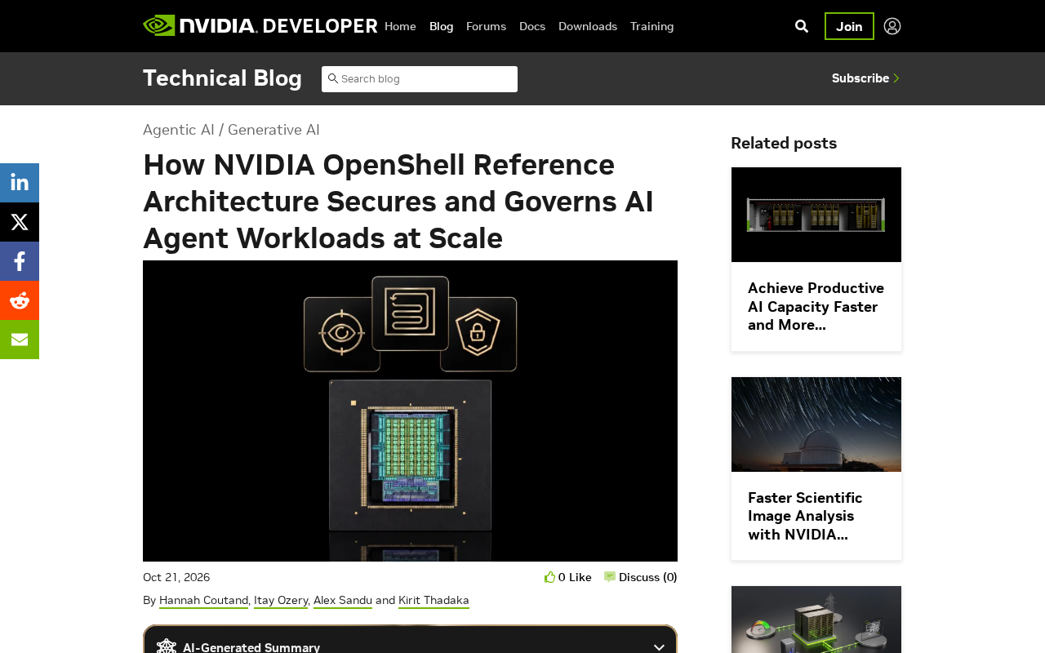Open 'Faster Scientific Image Analysis' post
Screen dimensions: 1045x653
click(x=805, y=516)
